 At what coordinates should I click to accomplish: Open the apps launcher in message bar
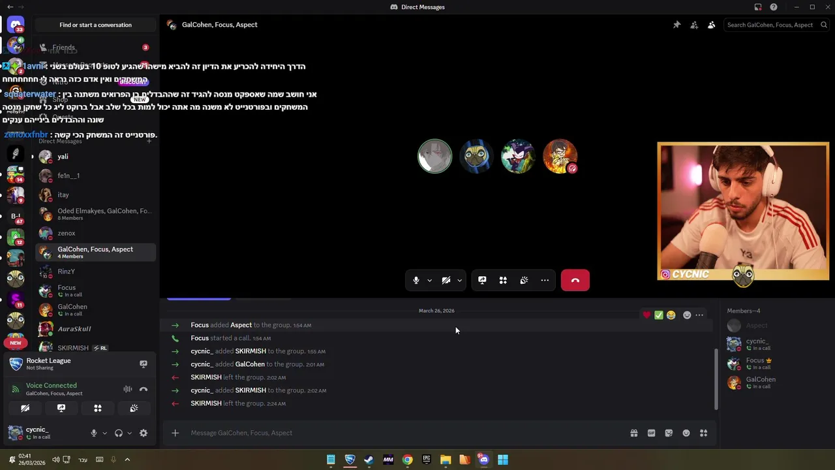pos(703,433)
